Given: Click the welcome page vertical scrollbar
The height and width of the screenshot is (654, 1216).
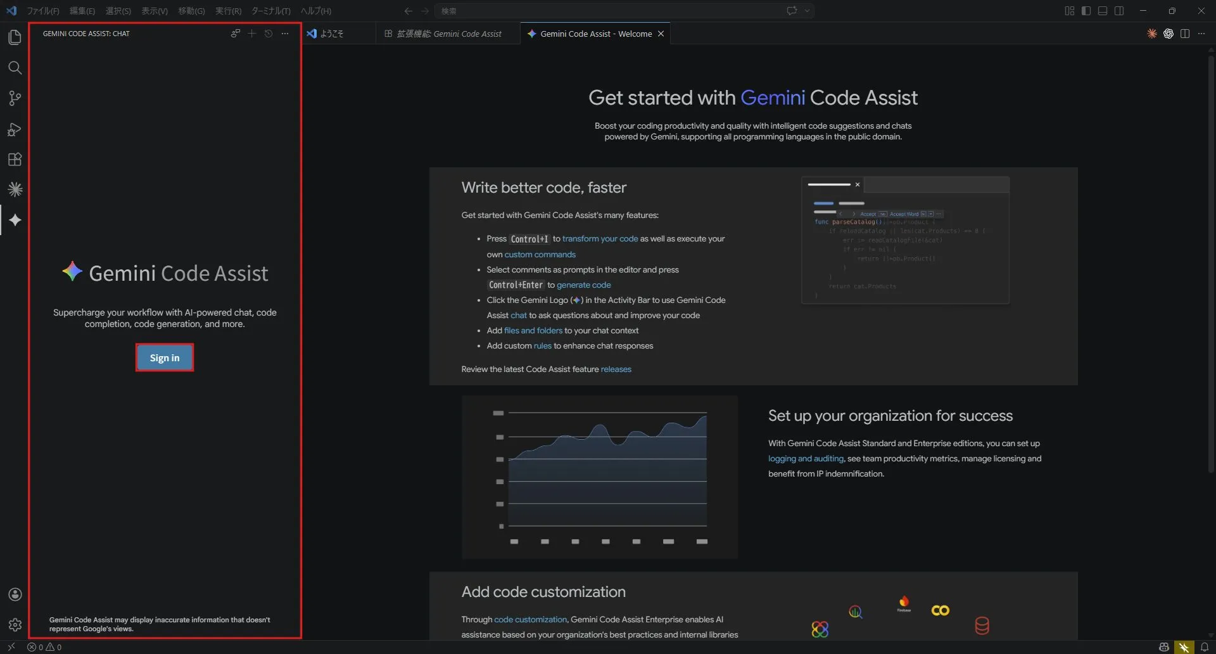Looking at the screenshot, I should (1211, 265).
